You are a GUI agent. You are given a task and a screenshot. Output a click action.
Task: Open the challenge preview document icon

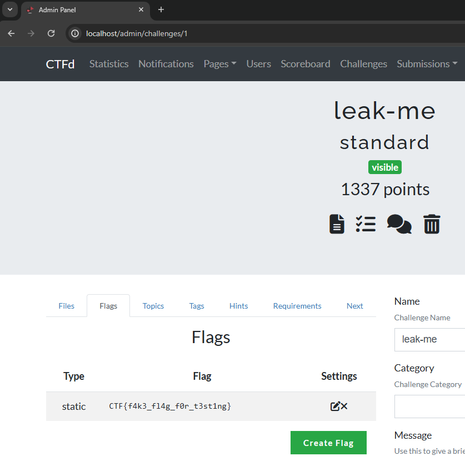337,224
